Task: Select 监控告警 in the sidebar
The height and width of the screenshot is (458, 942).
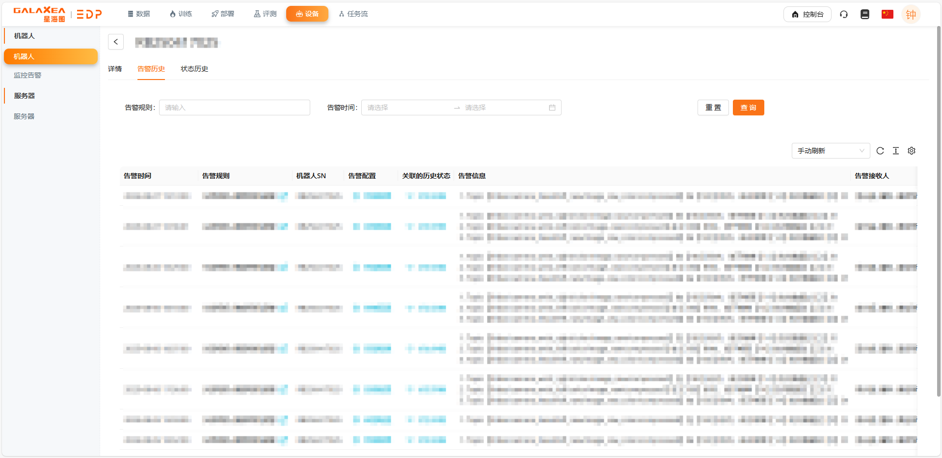Action: pyautogui.click(x=27, y=75)
